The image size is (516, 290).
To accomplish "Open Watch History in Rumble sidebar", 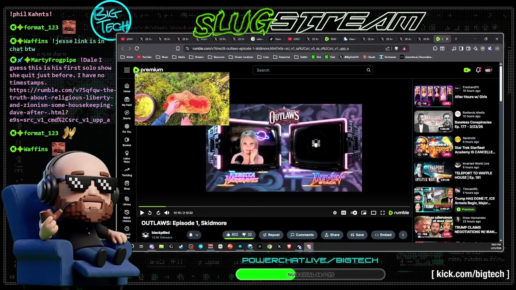I will click(127, 216).
